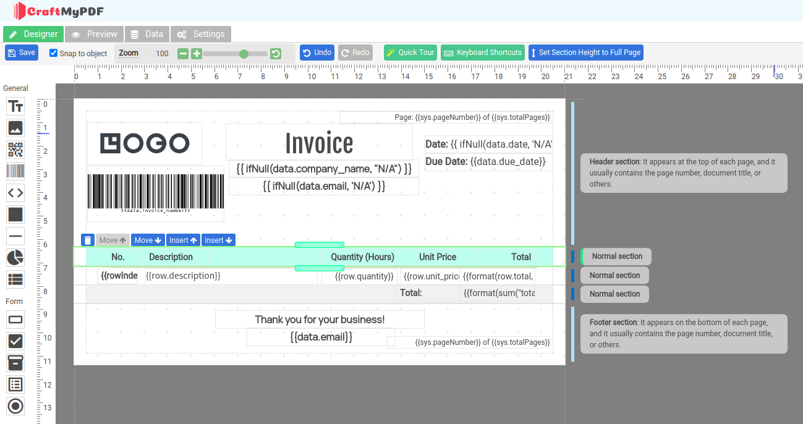
Task: Select the Checkbox form element
Action: point(15,341)
